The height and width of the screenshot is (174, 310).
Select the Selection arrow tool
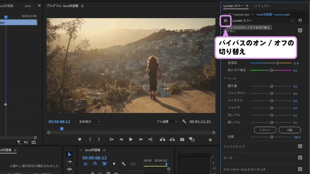pos(69,154)
